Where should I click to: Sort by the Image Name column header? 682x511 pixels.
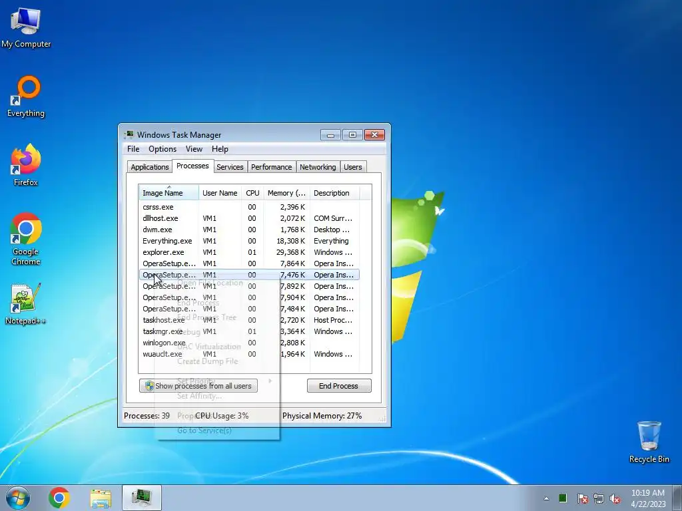(x=169, y=193)
